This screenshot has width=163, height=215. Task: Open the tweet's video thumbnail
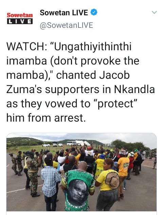coord(81,172)
